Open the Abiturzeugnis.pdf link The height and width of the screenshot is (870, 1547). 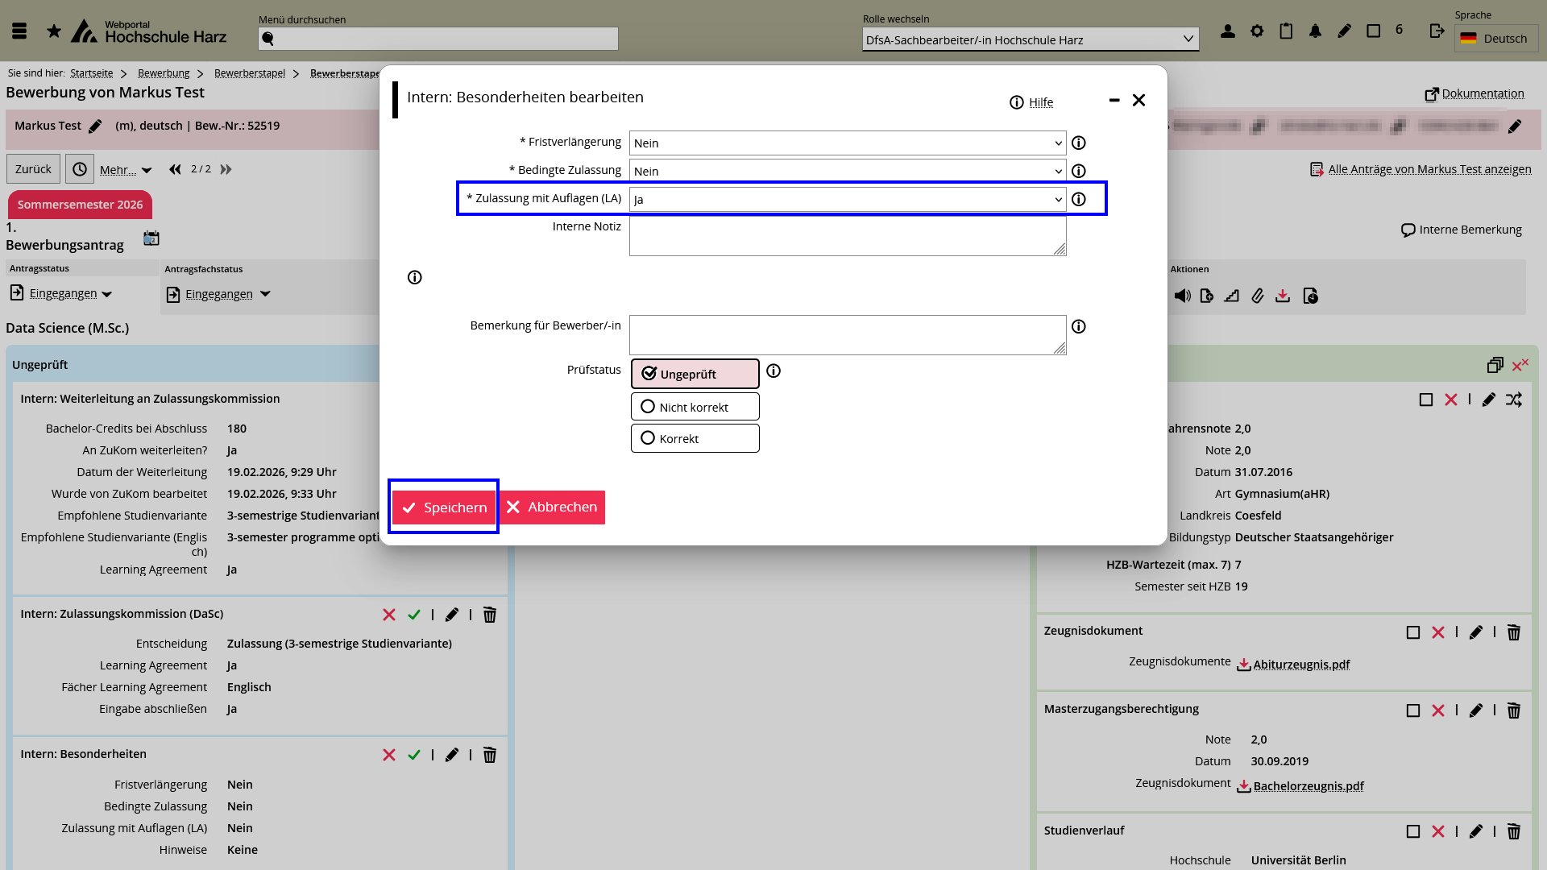1300,665
